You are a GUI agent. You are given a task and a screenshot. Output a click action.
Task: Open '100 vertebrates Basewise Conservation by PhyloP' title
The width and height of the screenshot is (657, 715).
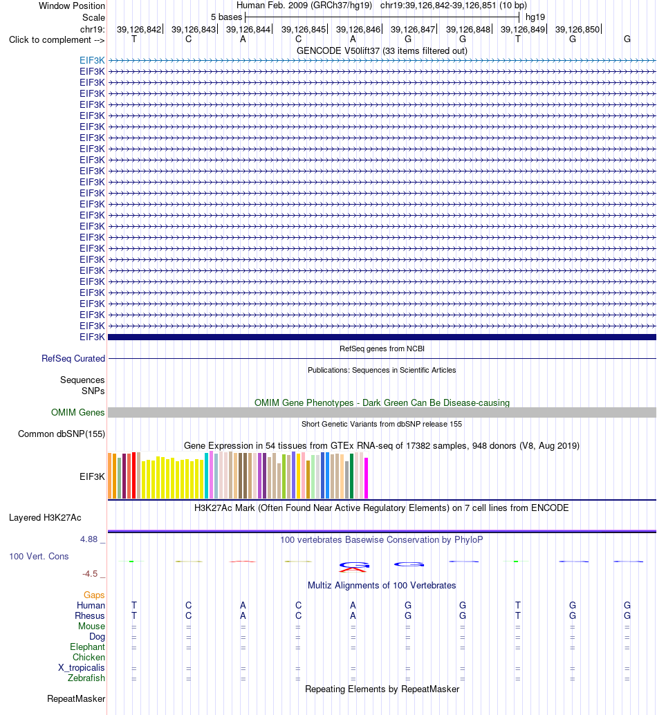[382, 539]
